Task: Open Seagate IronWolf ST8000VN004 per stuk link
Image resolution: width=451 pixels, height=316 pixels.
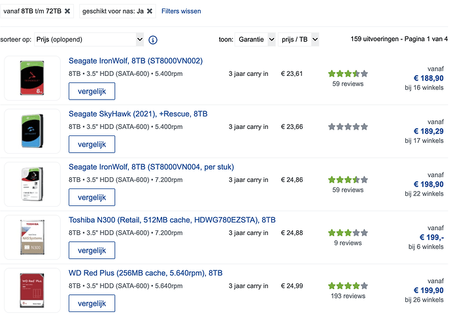Action: pyautogui.click(x=151, y=167)
